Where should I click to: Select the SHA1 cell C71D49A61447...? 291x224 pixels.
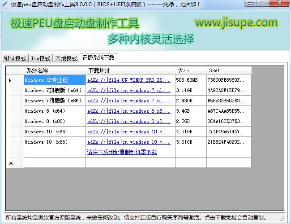click(x=229, y=132)
